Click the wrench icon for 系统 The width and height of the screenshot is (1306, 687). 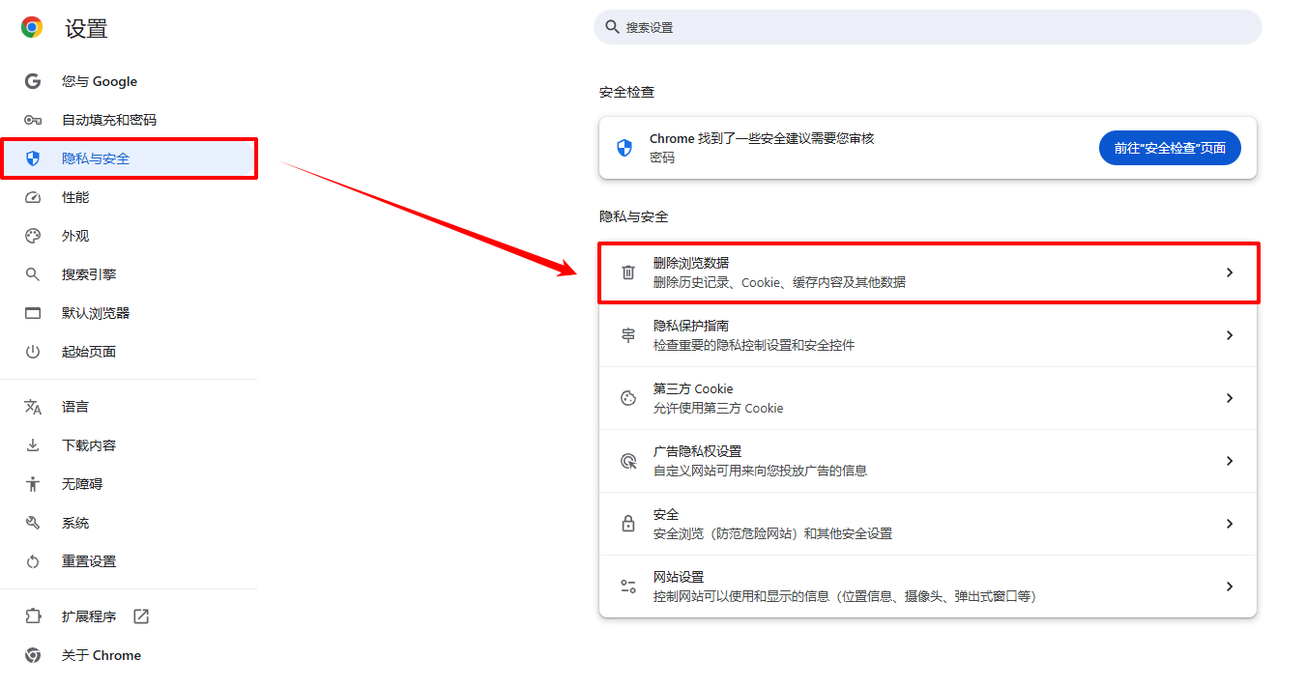[x=33, y=523]
